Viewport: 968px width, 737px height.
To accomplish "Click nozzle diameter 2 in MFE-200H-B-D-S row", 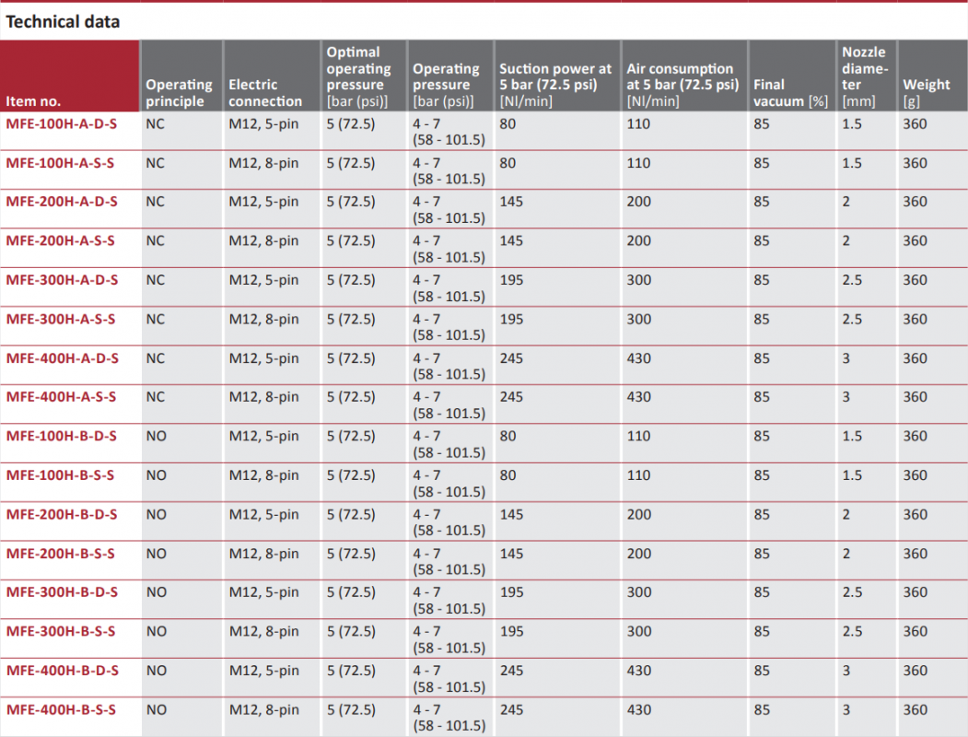I will click(846, 515).
